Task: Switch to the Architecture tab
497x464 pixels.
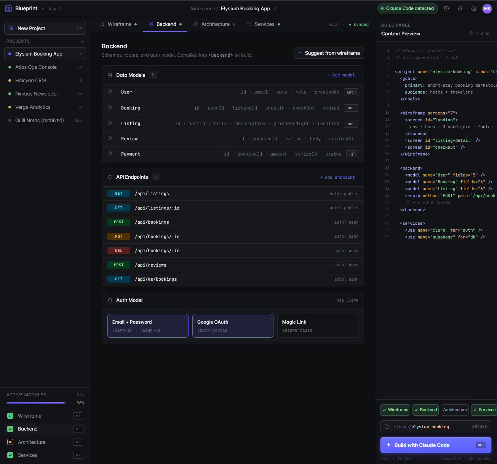Action: (214, 24)
